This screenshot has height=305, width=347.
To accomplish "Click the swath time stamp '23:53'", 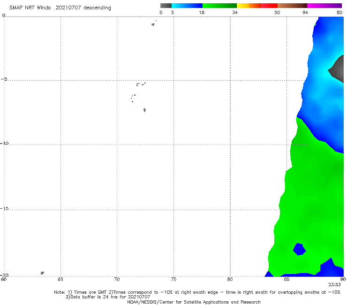I will (x=334, y=285).
